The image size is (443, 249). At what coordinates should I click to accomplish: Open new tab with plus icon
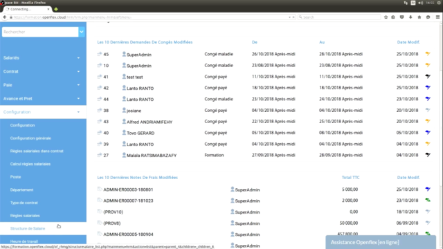pyautogui.click(x=56, y=9)
